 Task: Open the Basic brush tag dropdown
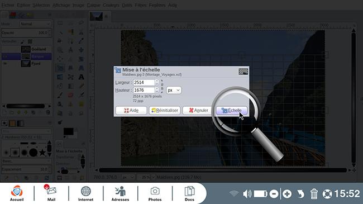(x=26, y=161)
